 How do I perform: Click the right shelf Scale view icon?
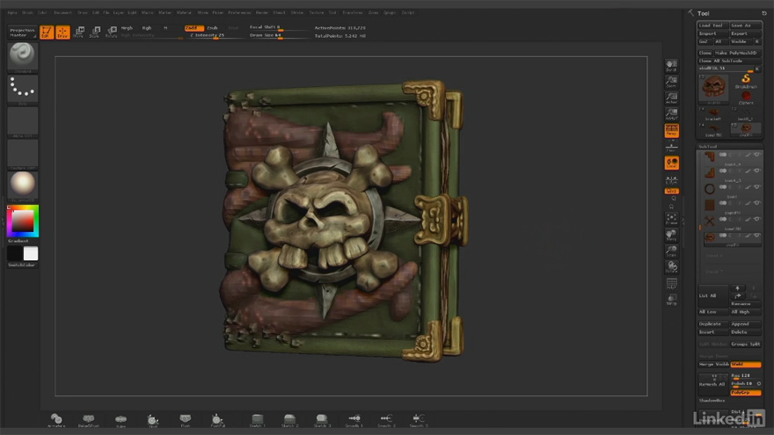tap(671, 251)
